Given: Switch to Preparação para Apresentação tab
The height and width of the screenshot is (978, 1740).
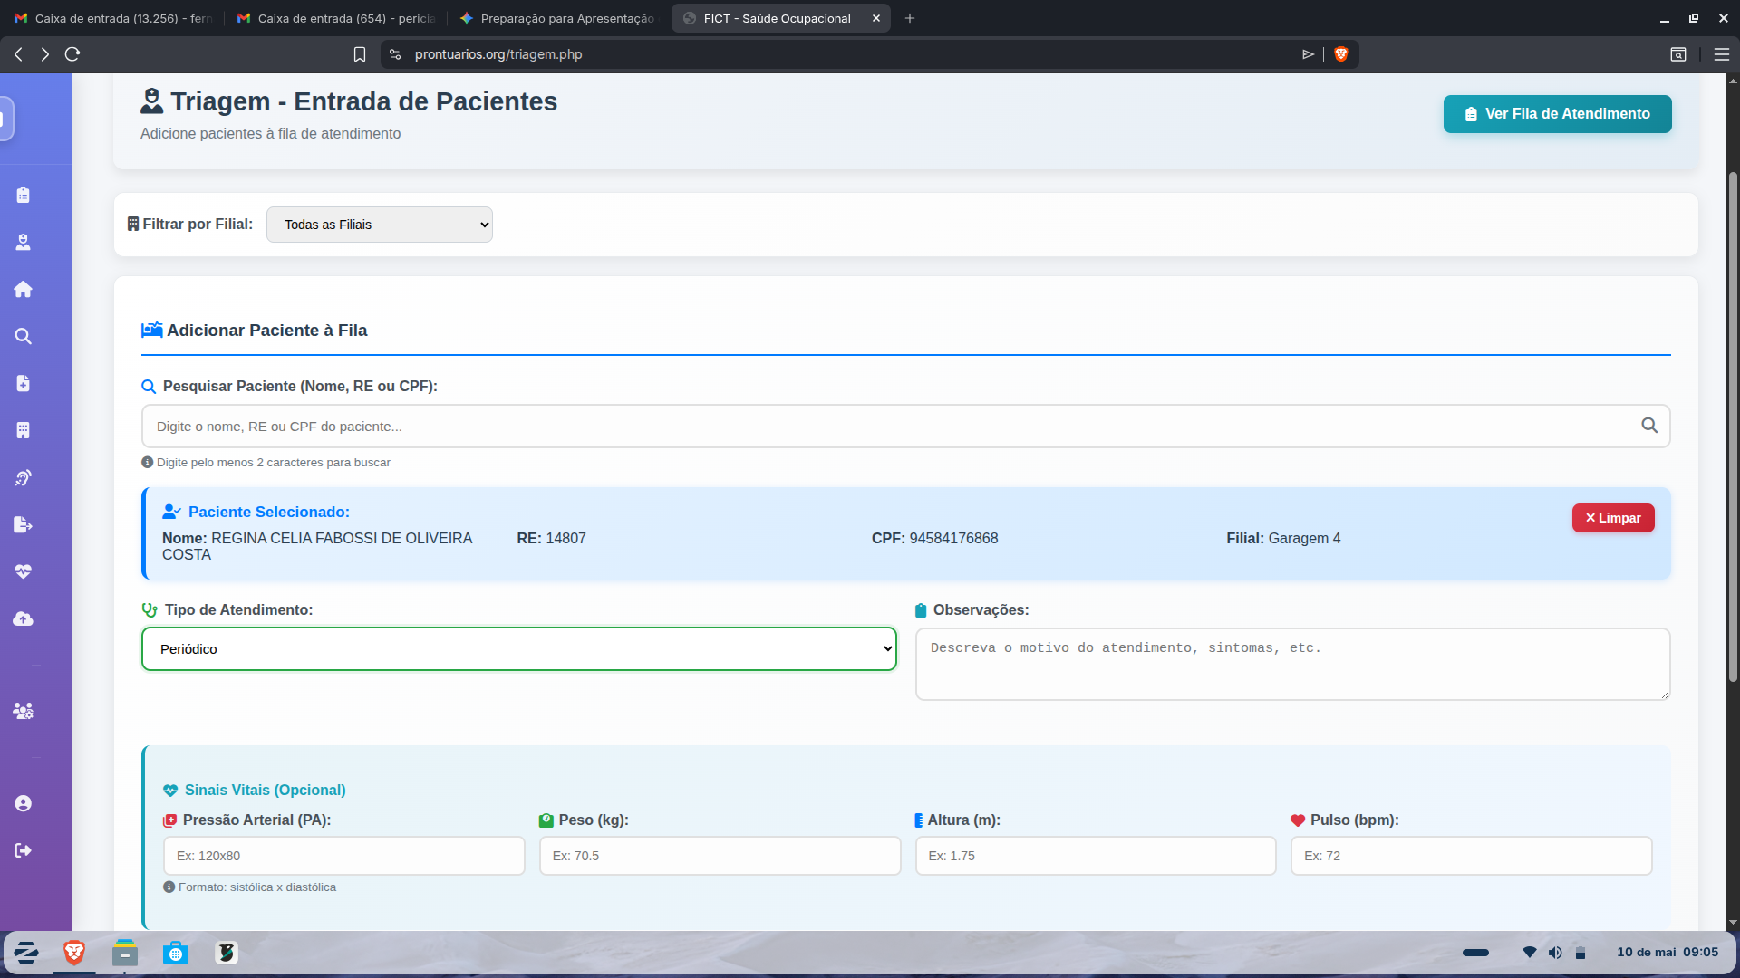Looking at the screenshot, I should click(557, 18).
